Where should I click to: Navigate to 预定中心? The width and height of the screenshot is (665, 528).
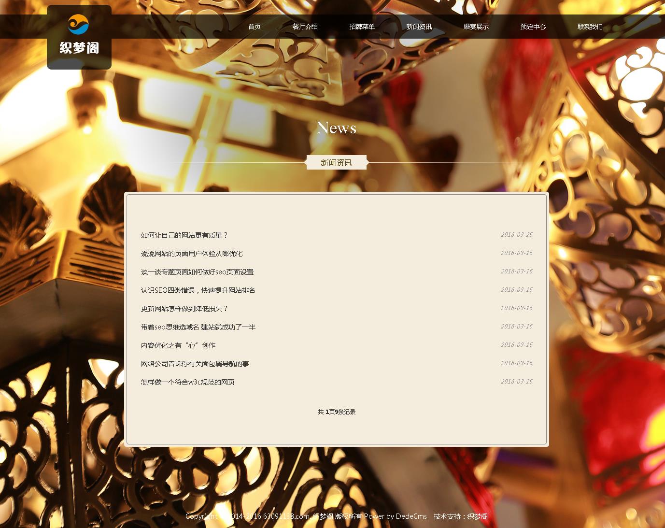pos(533,27)
